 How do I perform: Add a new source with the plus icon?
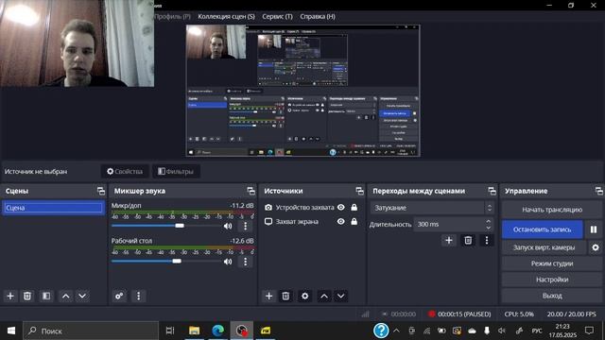[268, 296]
